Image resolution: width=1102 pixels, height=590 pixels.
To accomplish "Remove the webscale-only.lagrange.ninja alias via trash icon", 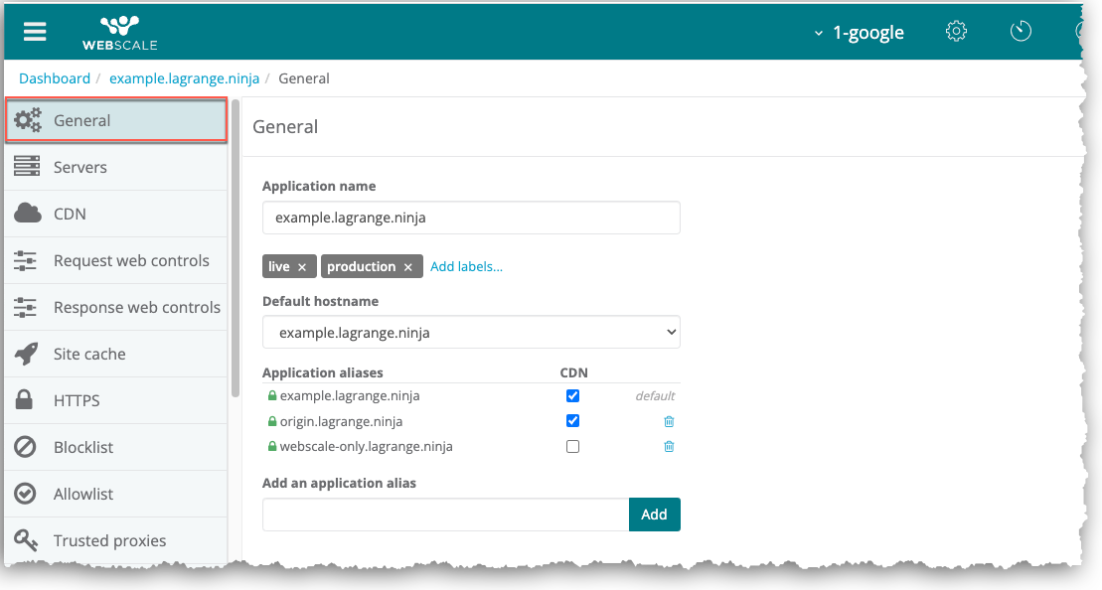I will click(x=669, y=447).
